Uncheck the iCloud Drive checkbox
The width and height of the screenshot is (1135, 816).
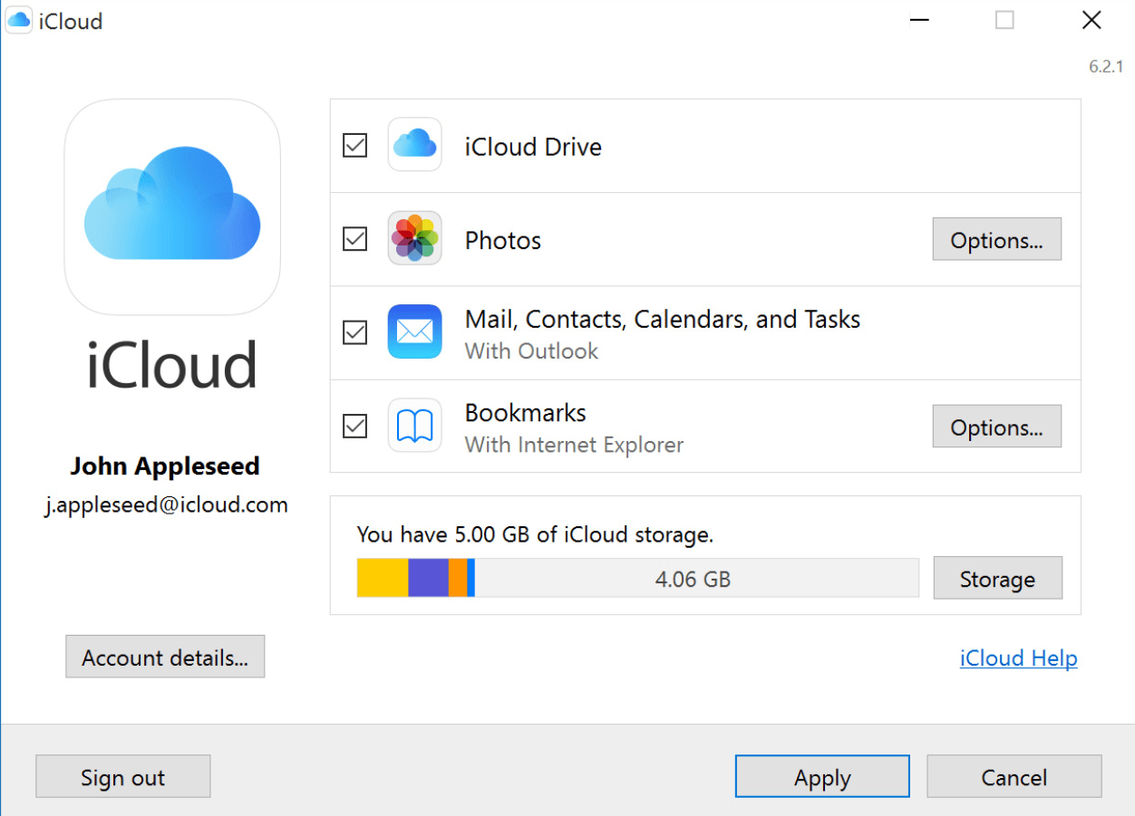pos(354,145)
